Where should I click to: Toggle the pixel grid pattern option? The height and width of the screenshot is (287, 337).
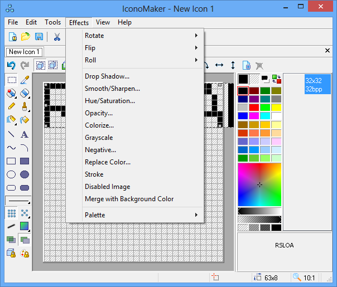[12, 213]
